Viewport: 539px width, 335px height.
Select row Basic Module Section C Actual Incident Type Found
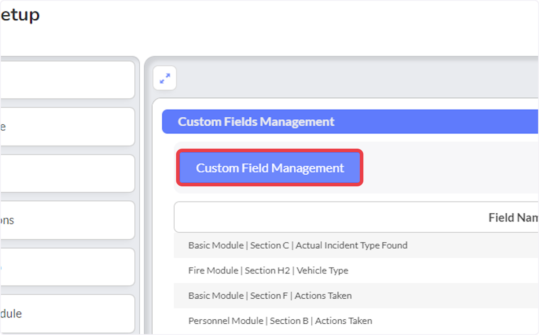pos(357,245)
